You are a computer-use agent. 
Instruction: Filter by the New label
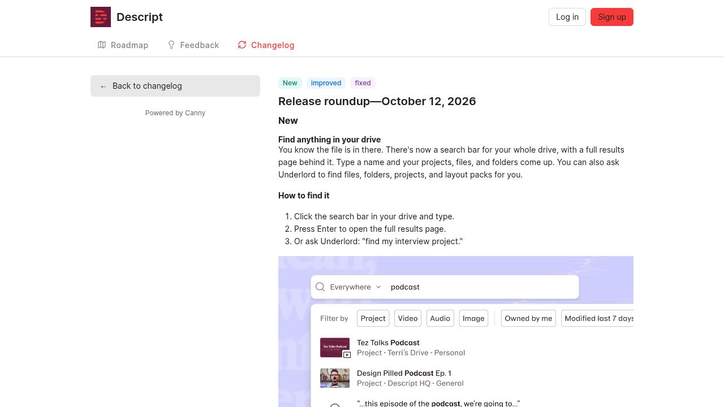(x=290, y=83)
